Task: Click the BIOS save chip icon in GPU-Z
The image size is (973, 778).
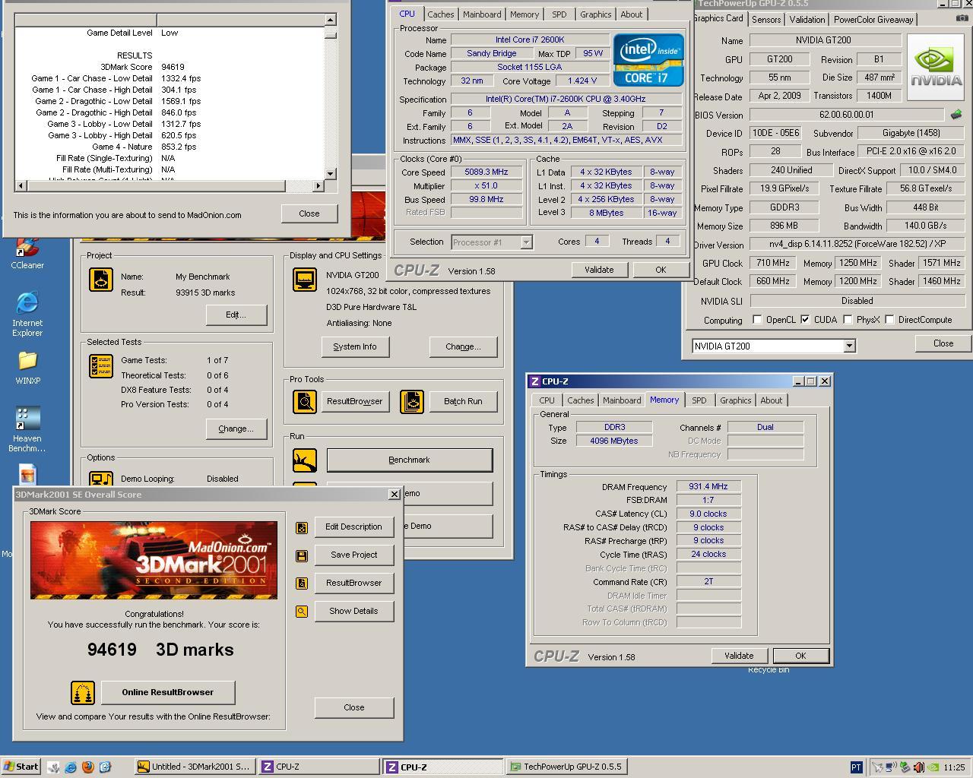Action: tap(956, 115)
